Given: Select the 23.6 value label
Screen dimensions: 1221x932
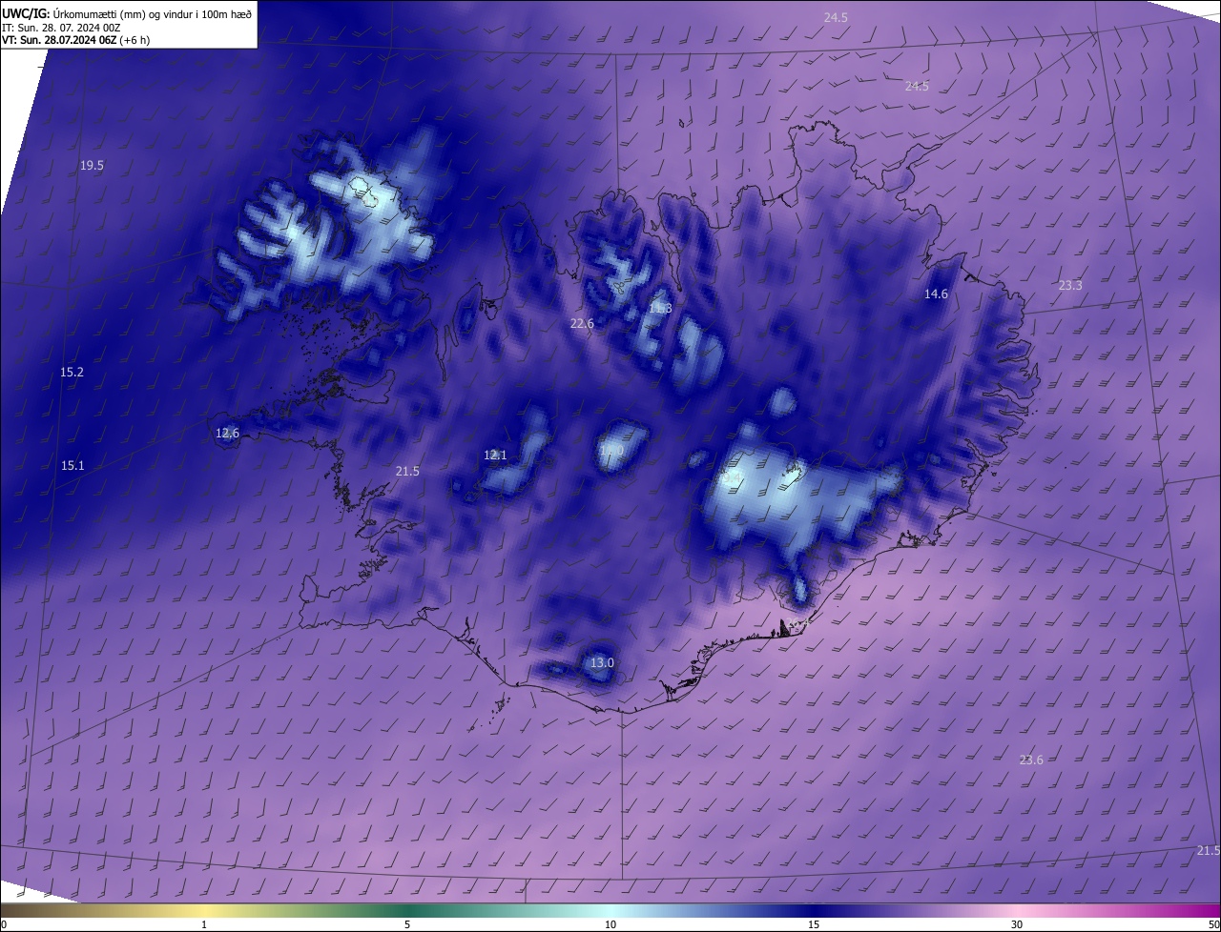Looking at the screenshot, I should point(1031,760).
